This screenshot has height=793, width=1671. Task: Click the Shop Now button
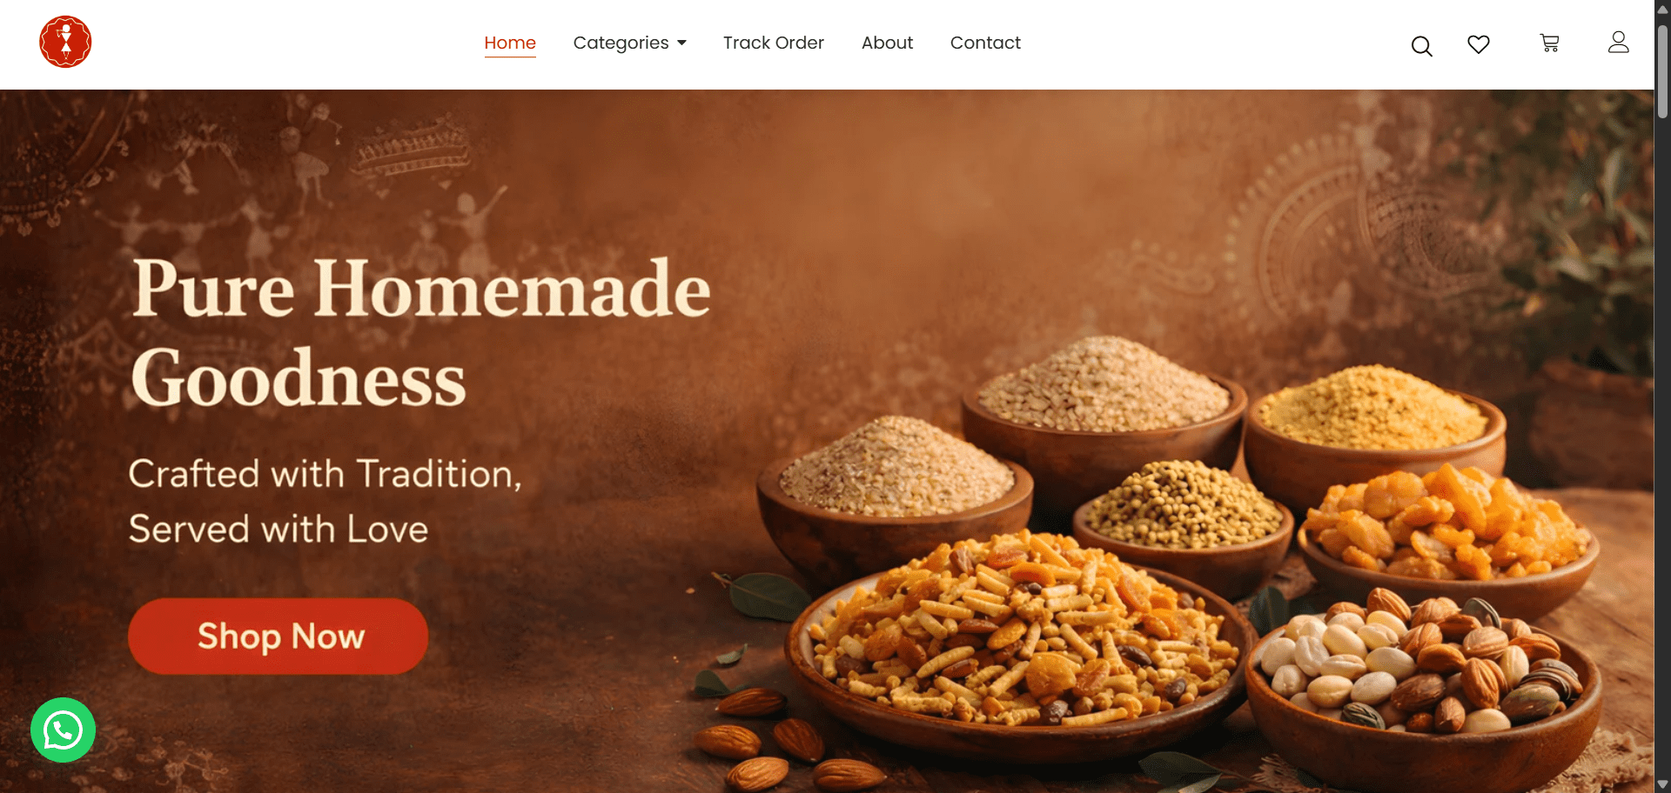point(278,636)
